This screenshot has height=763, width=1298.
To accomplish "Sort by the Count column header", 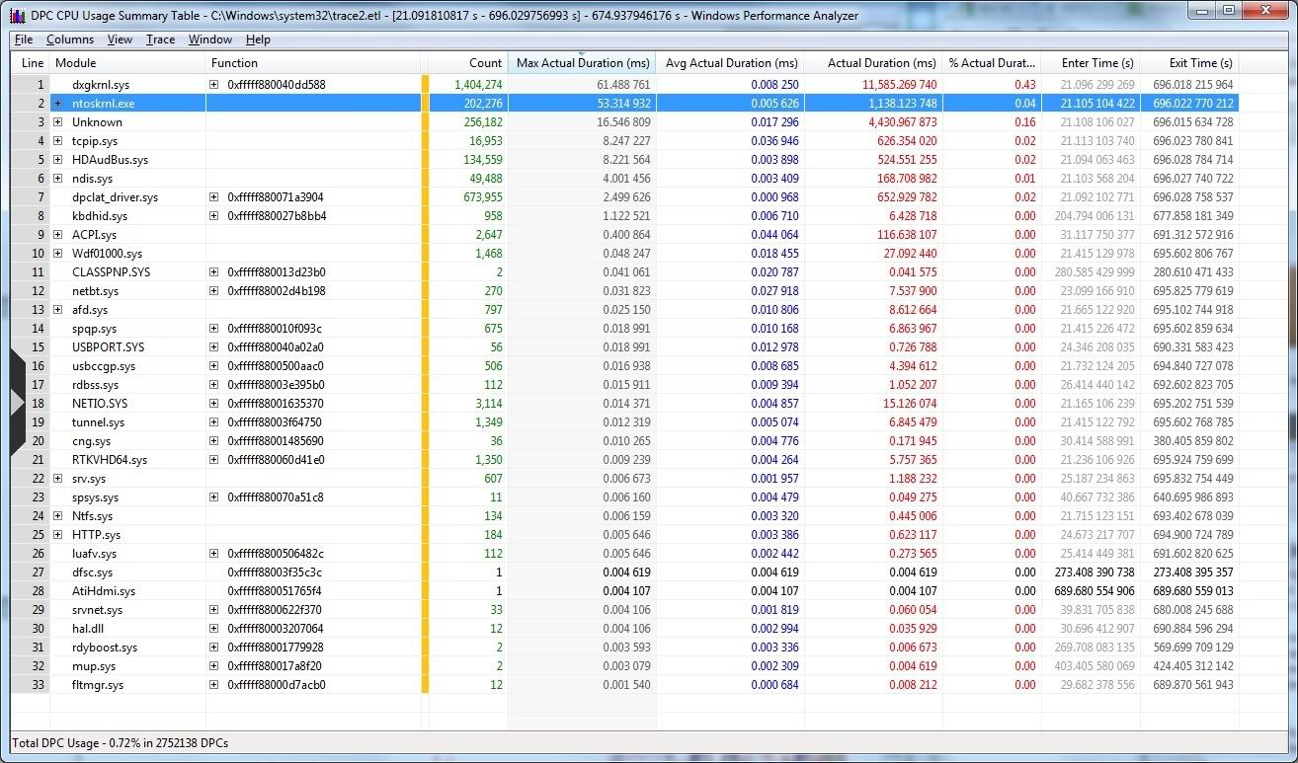I will point(468,63).
